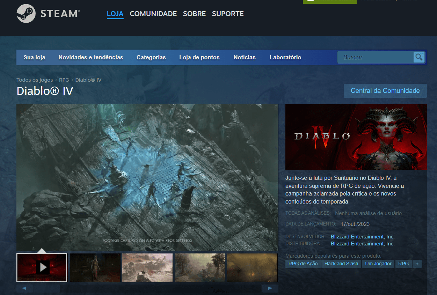The image size is (437, 295).
Task: Open the Central da Comunidade page
Action: coord(385,90)
